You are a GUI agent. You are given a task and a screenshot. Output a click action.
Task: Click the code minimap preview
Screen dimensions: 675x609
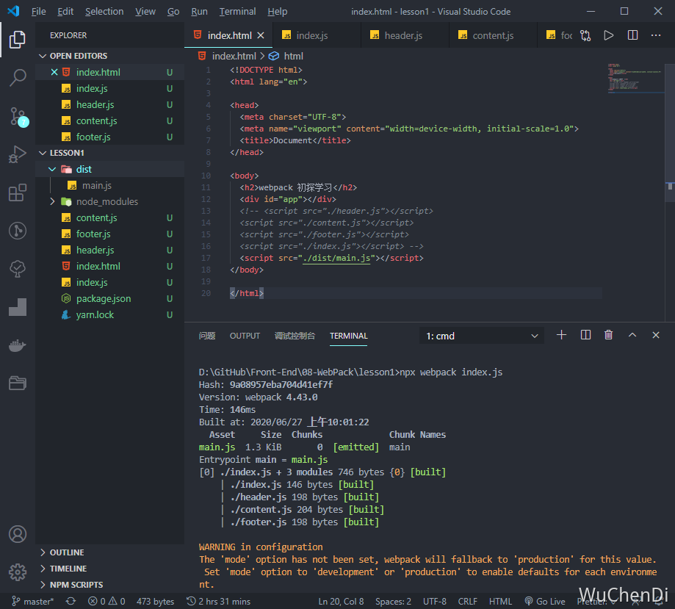(x=636, y=78)
